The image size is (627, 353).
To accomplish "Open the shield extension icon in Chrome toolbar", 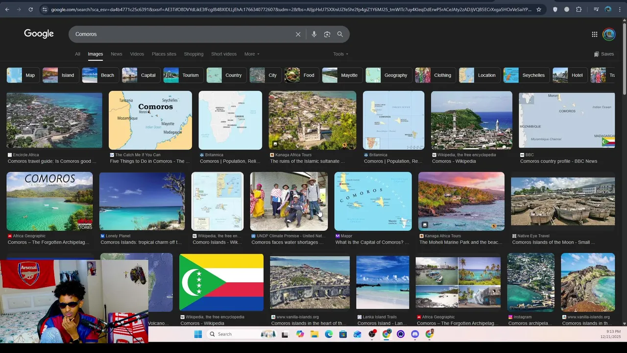I will pyautogui.click(x=555, y=9).
